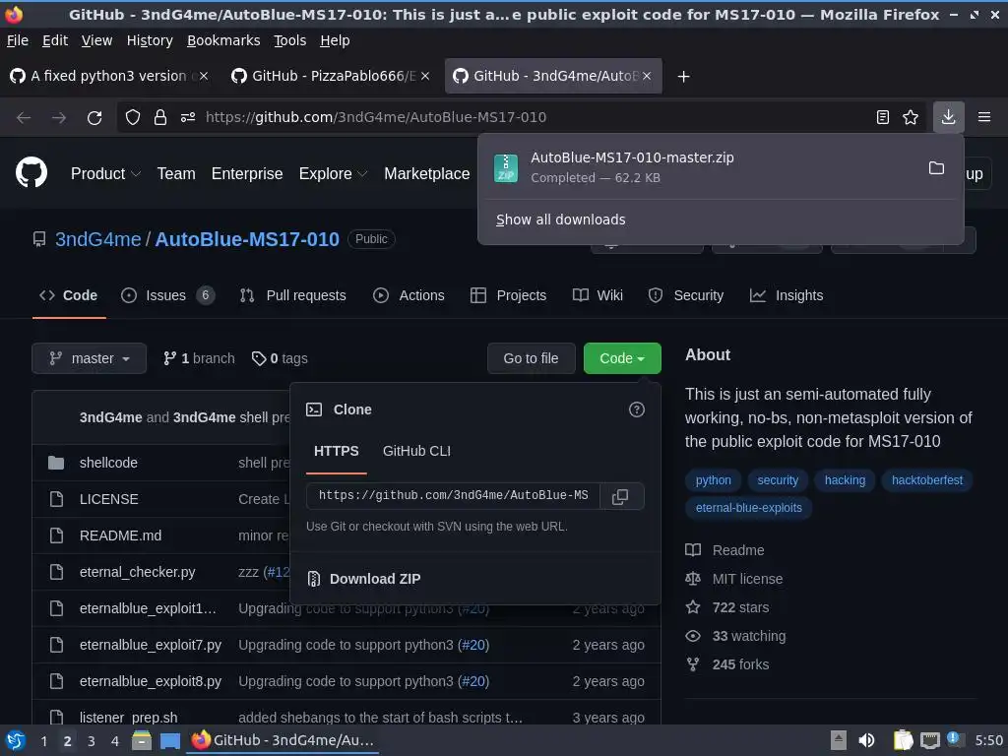Click Go to file button

point(531,358)
